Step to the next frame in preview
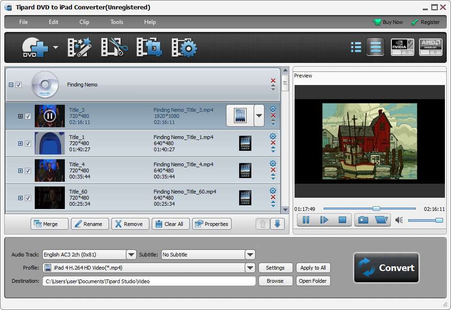This screenshot has height=310, width=451. [324, 220]
